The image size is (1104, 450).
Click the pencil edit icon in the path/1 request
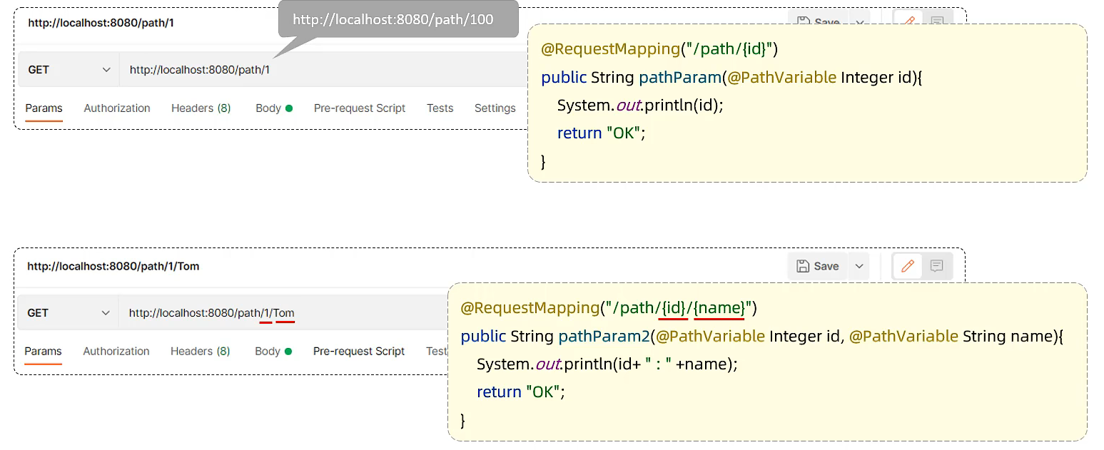tap(908, 21)
